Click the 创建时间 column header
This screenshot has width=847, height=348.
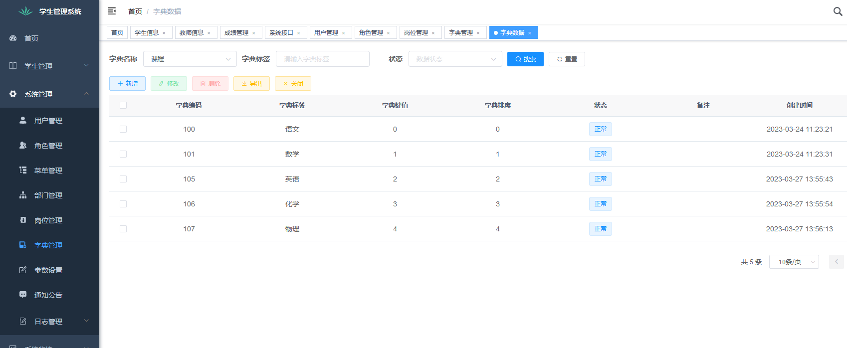tap(800, 105)
